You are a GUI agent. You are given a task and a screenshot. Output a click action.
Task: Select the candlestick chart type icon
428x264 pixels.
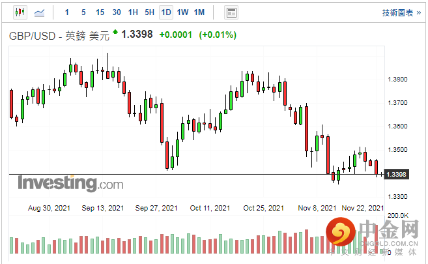click(18, 12)
